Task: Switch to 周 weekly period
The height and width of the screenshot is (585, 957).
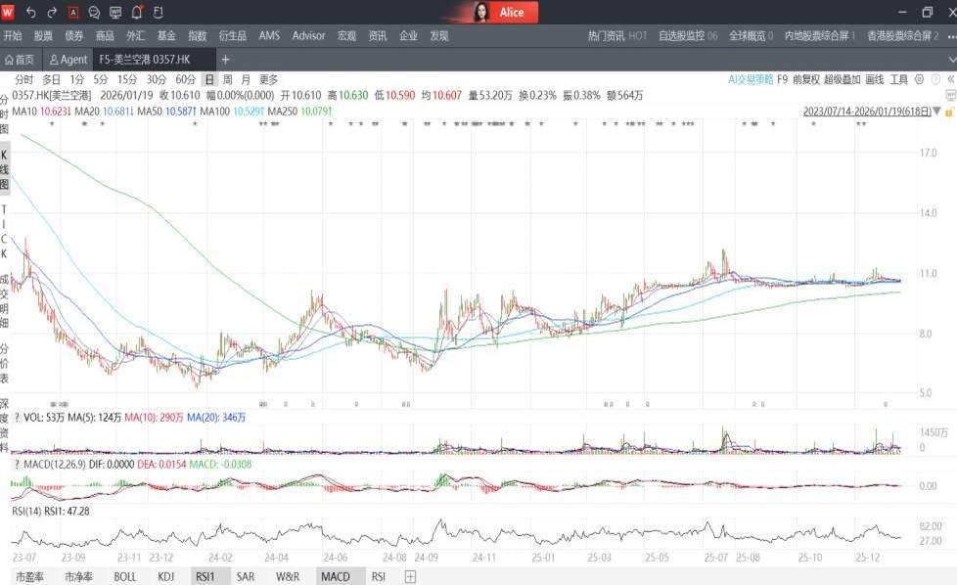Action: click(227, 79)
